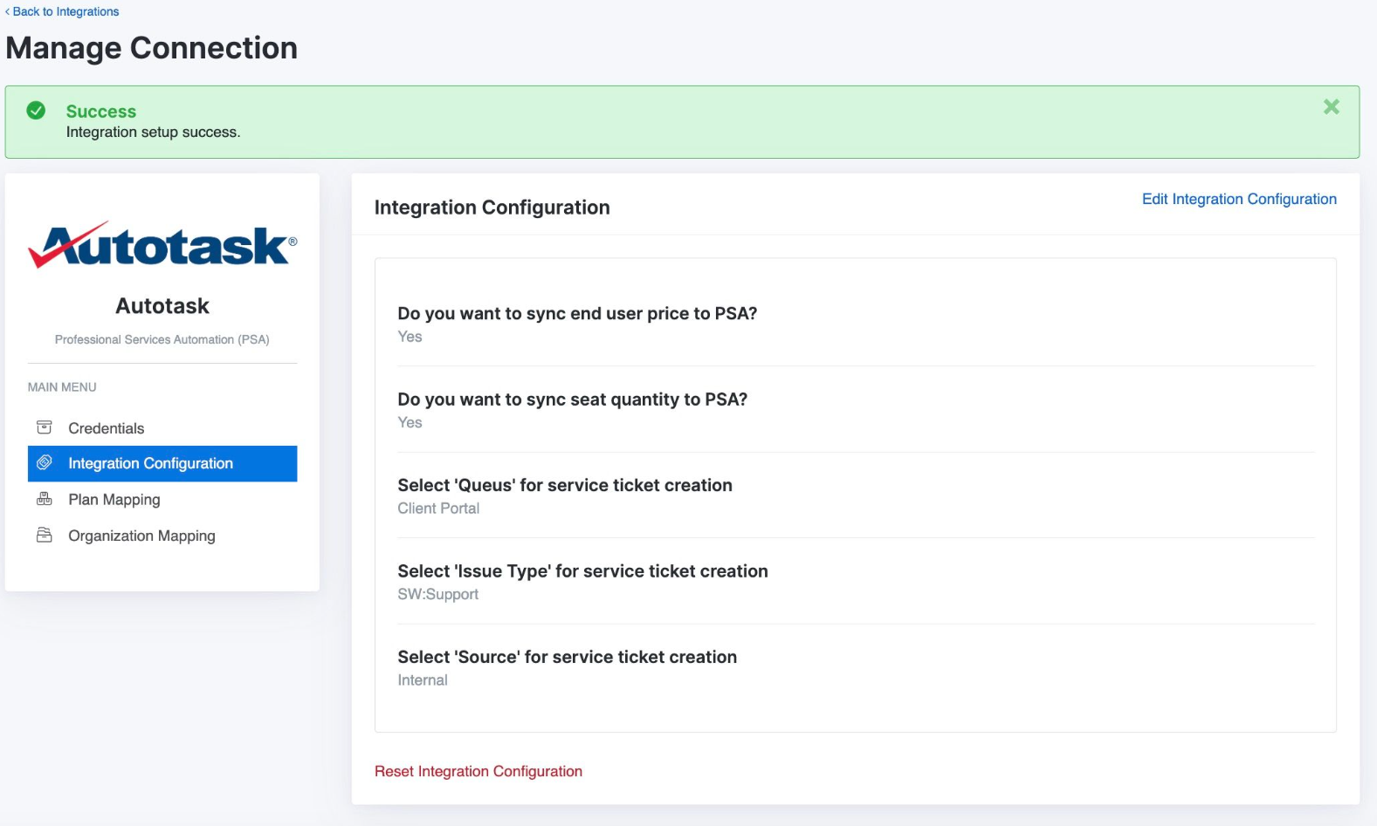
Task: Click the 'SW:Support' issue type value
Action: pos(438,594)
